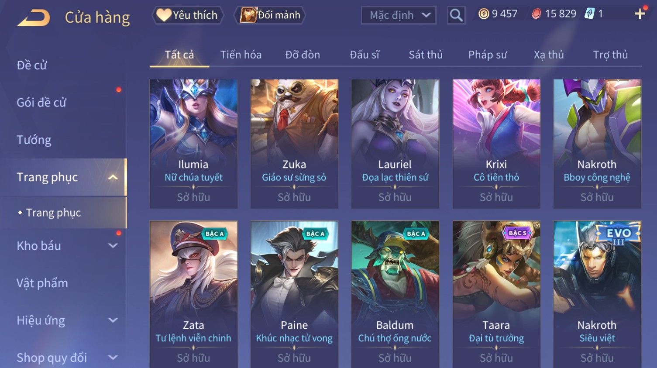Tap the plus icon to add currency

tap(640, 14)
